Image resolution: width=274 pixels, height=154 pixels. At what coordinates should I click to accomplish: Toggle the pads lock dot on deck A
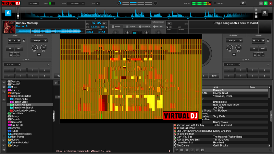[x=48, y=65]
